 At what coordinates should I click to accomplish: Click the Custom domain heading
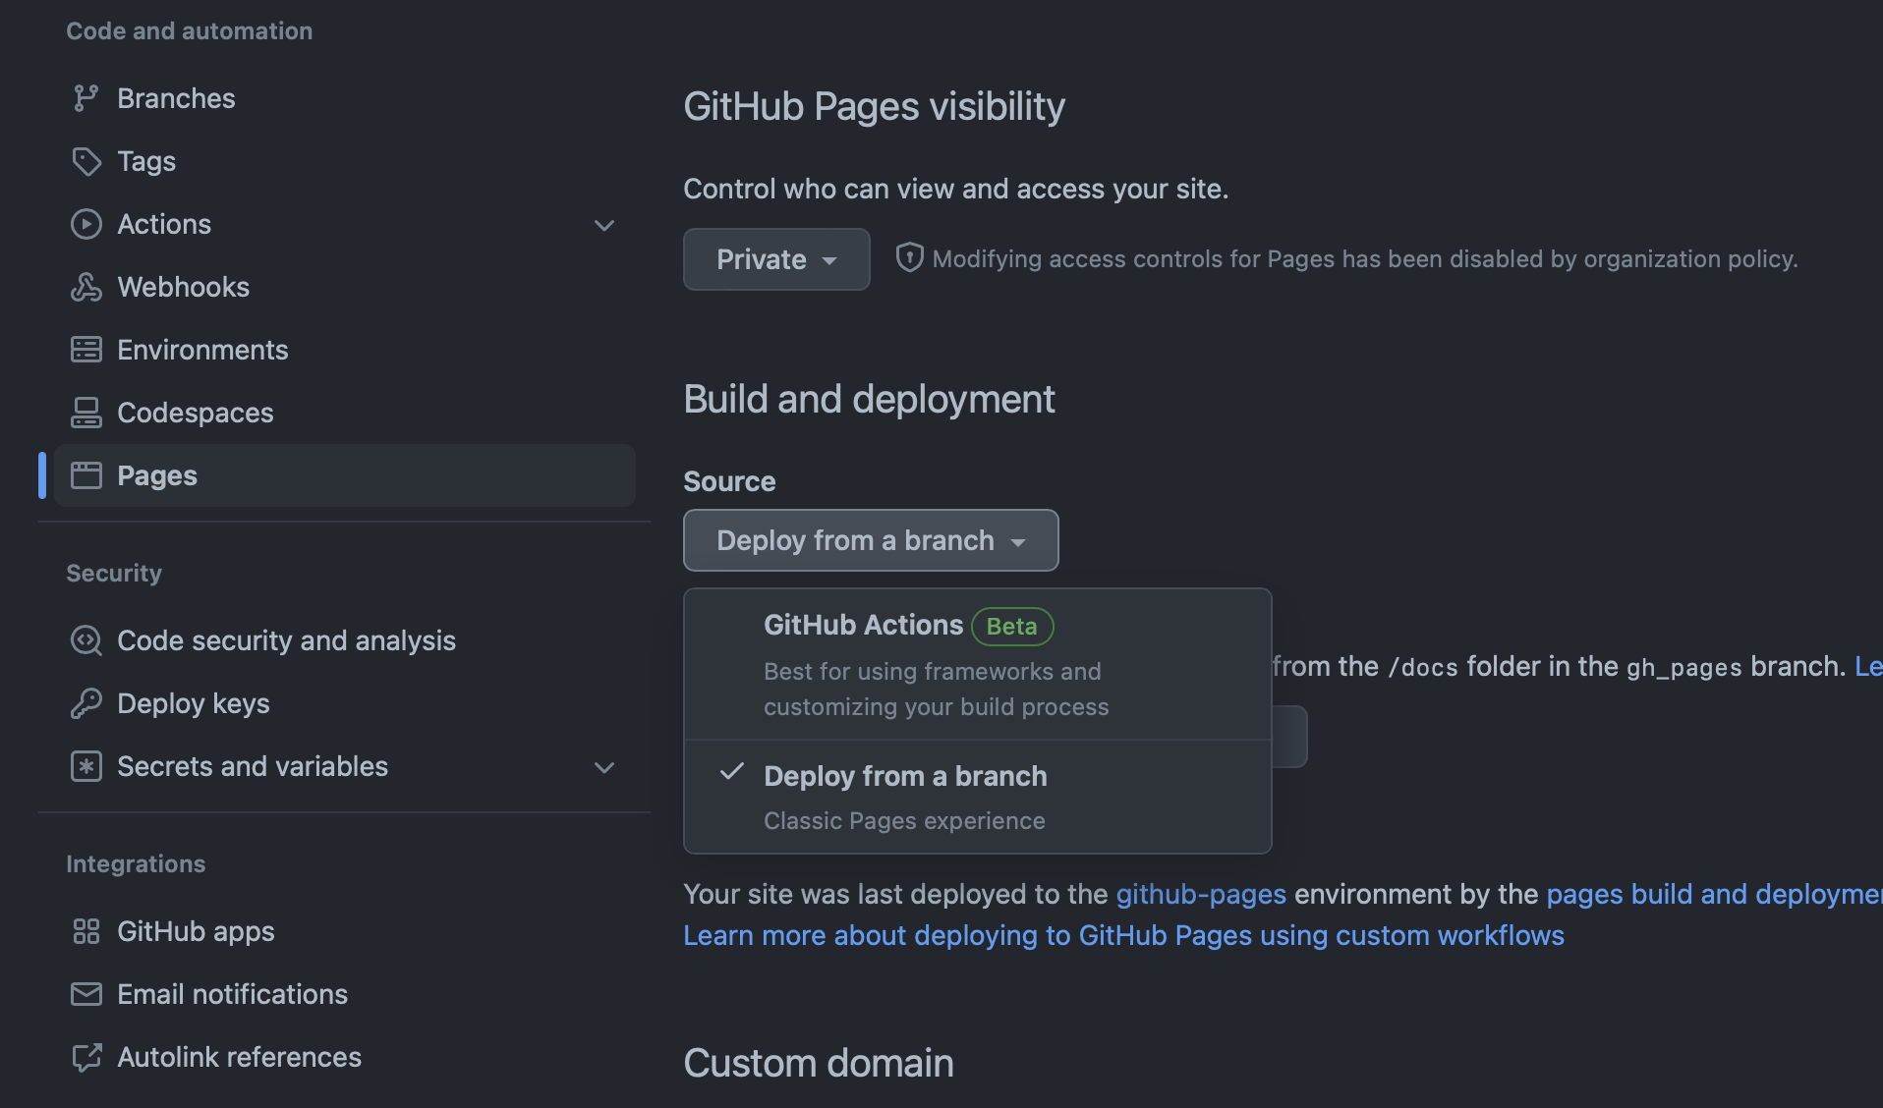[819, 1063]
